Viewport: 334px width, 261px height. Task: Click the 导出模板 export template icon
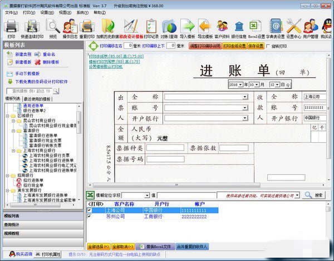[x=205, y=26]
